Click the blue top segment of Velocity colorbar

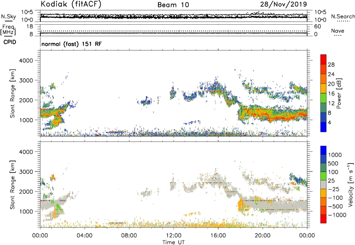coord(323,150)
